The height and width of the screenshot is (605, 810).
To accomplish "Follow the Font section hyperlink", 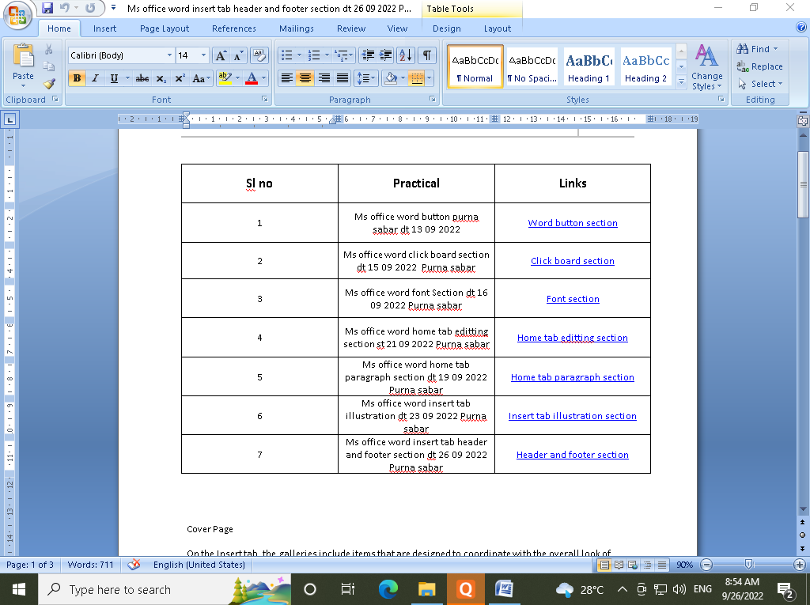I will (x=572, y=299).
